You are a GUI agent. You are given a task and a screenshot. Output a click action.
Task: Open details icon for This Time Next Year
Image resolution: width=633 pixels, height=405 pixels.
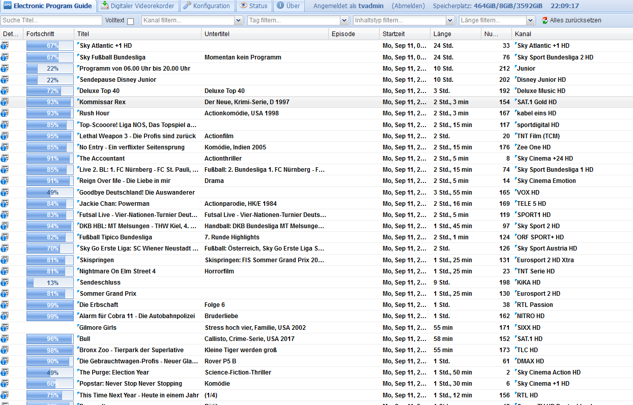5,395
